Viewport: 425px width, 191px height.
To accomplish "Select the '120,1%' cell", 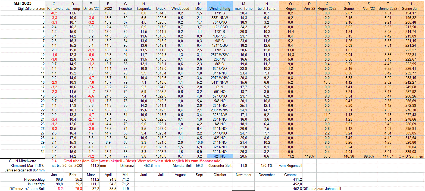I will point(267,165).
